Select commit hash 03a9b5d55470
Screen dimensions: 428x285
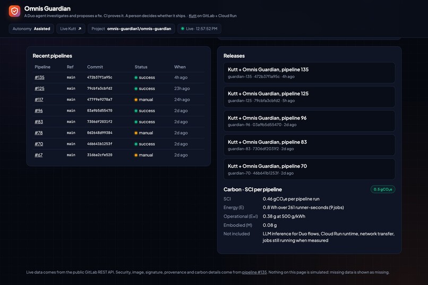(x=100, y=111)
